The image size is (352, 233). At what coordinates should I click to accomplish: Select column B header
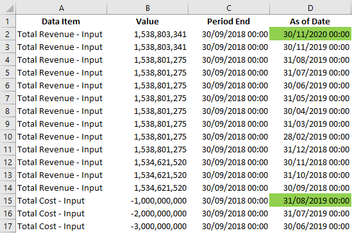tap(147, 8)
